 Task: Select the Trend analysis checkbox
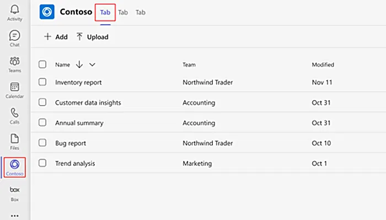(x=42, y=163)
